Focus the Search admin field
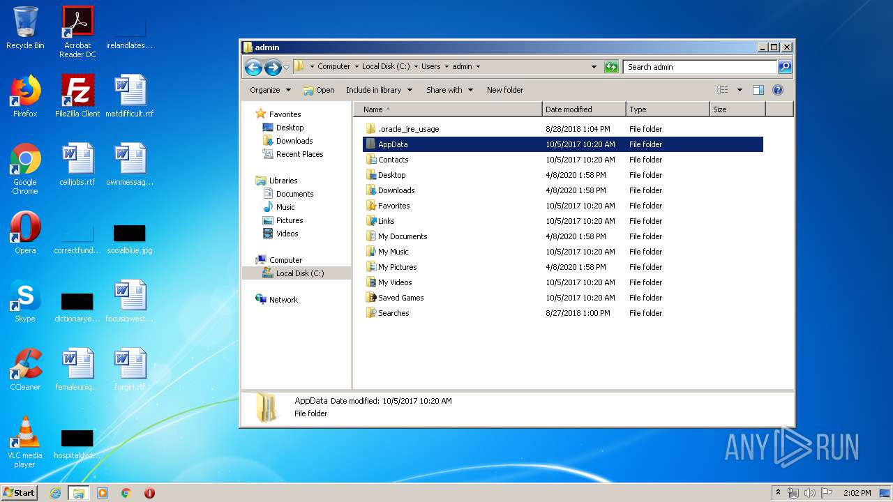 coord(700,67)
